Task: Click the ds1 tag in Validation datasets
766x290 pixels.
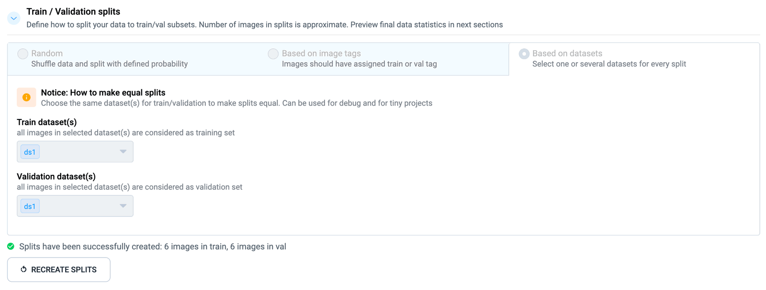Action: pos(30,206)
